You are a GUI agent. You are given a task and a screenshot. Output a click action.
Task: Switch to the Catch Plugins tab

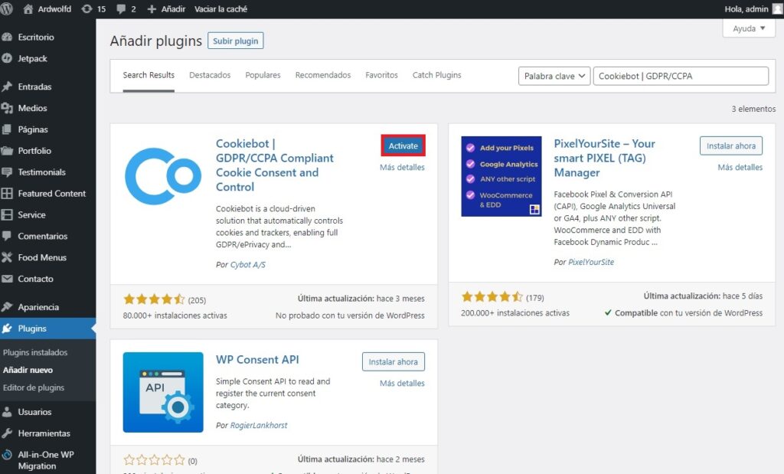[x=436, y=75]
